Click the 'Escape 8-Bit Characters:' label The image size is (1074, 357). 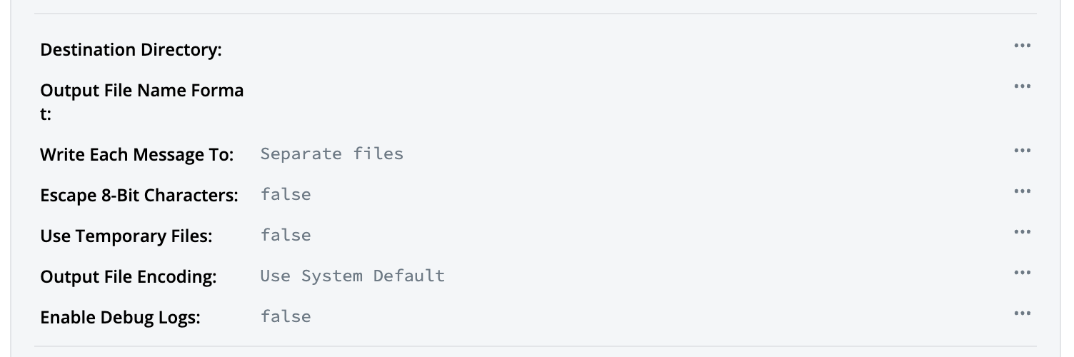[139, 196]
